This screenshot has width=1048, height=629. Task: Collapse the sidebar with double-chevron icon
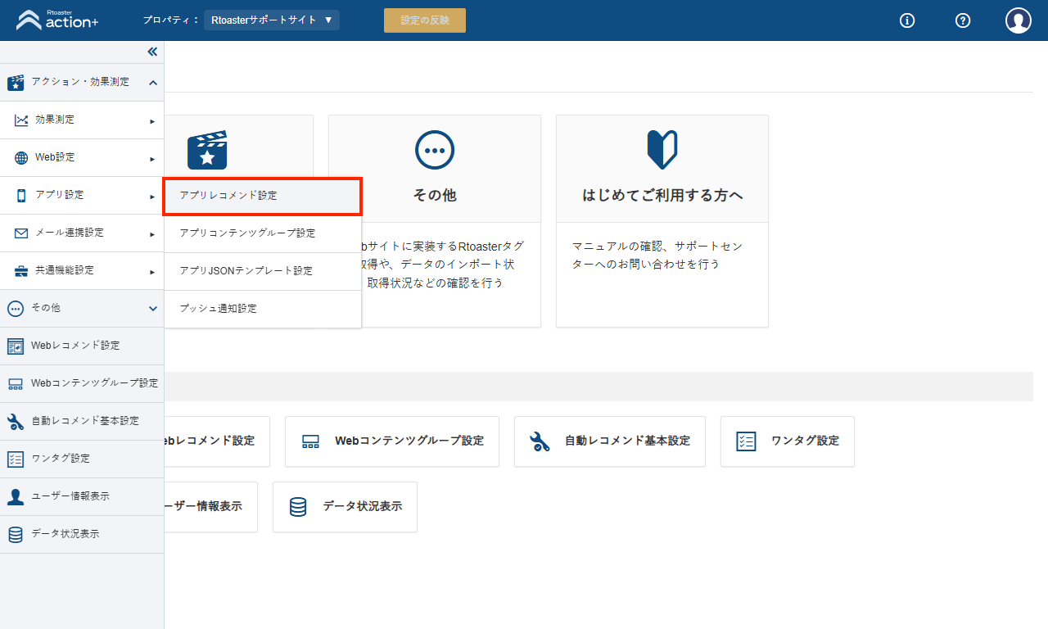(x=152, y=52)
